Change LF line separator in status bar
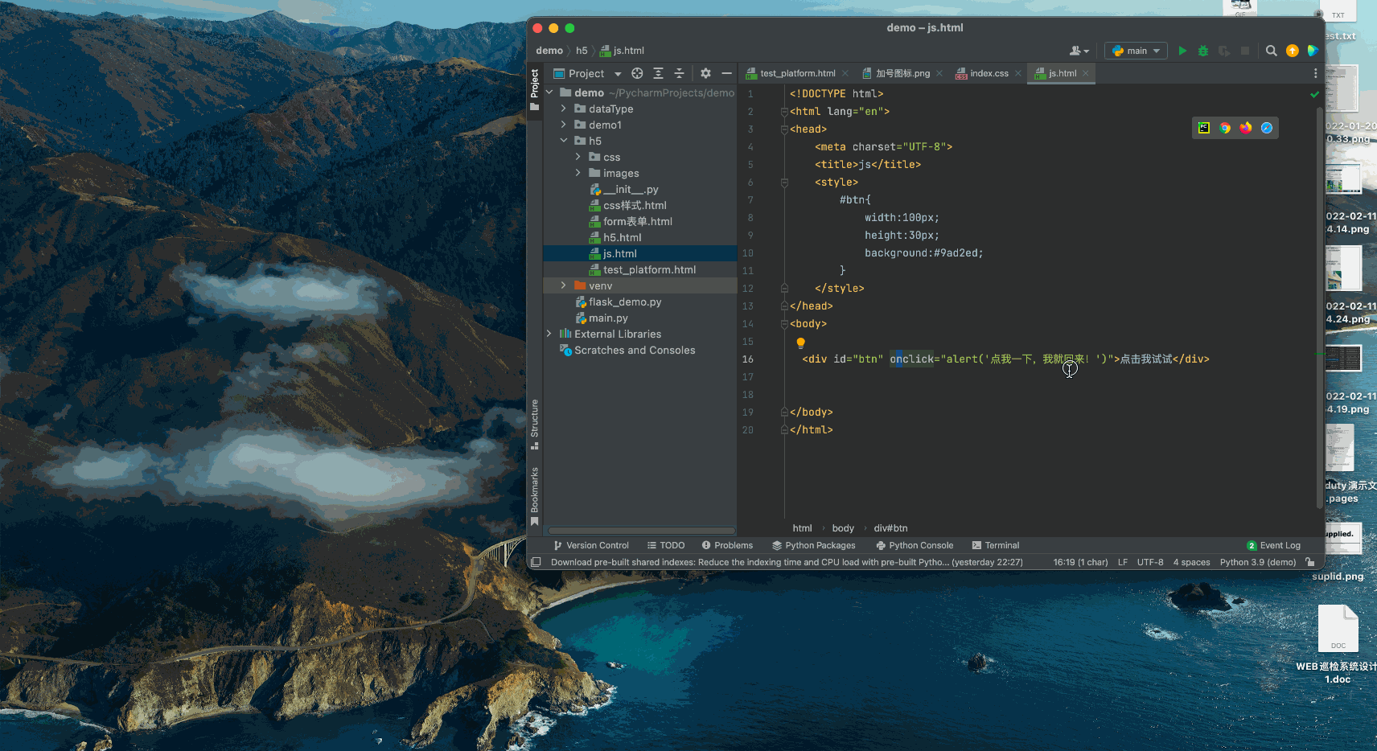Viewport: 1377px width, 751px height. point(1123,562)
